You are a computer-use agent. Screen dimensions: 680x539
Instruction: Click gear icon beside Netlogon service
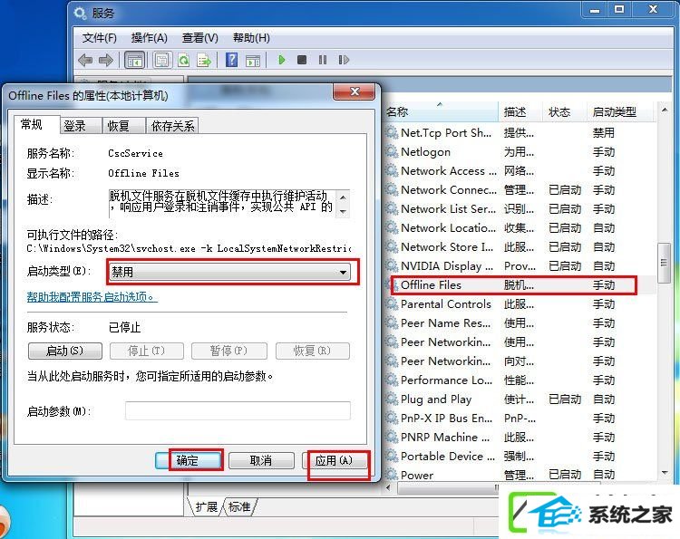pyautogui.click(x=392, y=151)
